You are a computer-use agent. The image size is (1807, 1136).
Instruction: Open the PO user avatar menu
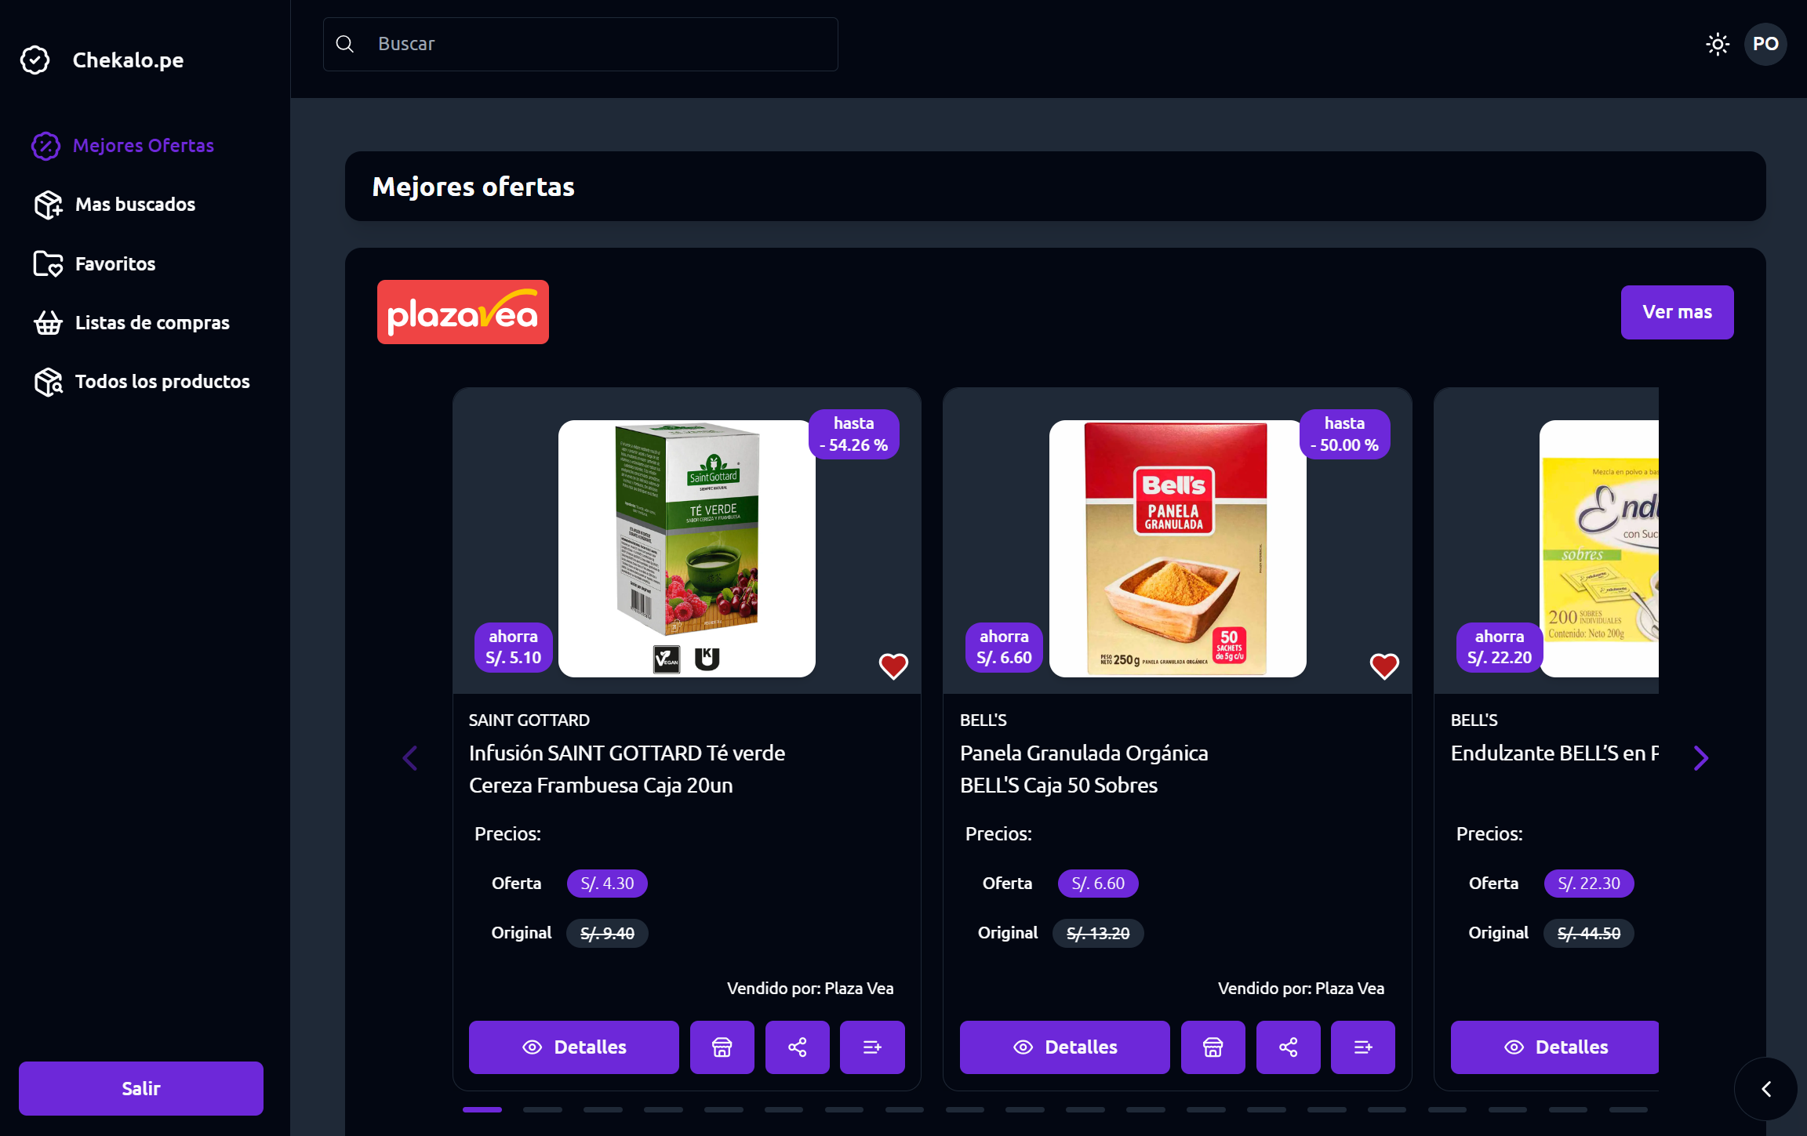pos(1765,44)
